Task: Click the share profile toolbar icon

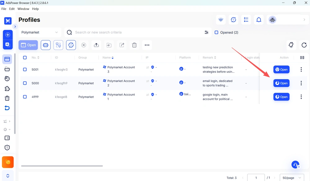Action: point(122,45)
